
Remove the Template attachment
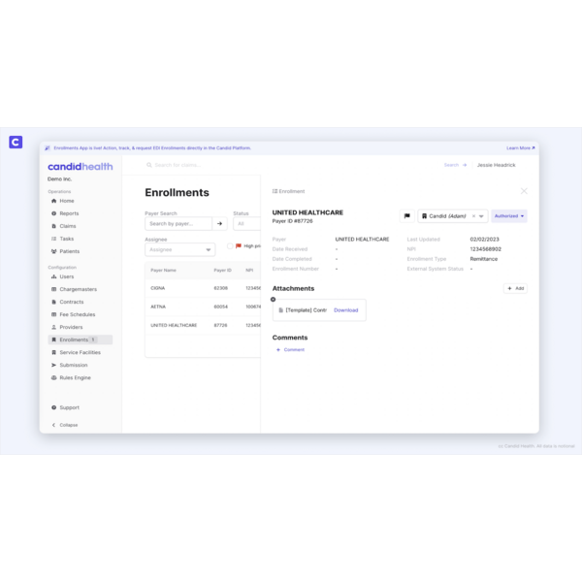(274, 299)
